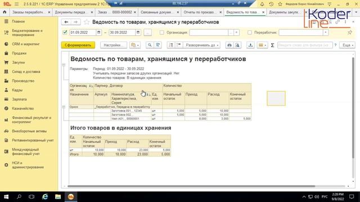Click the Сформировать button
Viewport: 360px width, 202px height.
(78, 45)
